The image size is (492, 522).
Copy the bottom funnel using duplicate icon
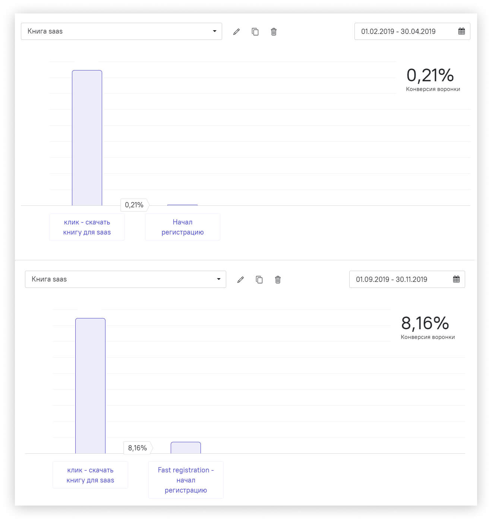tap(259, 280)
